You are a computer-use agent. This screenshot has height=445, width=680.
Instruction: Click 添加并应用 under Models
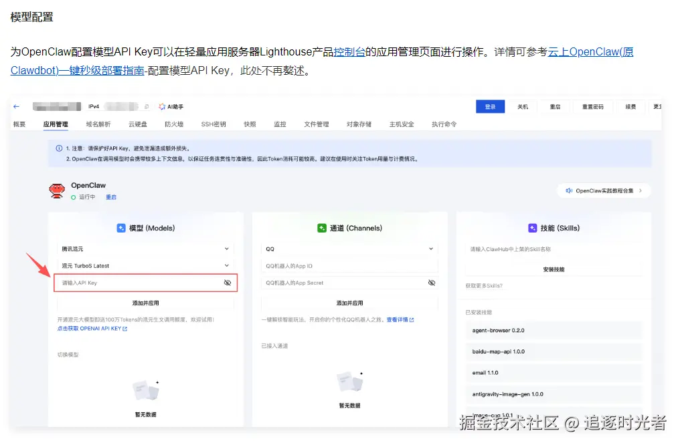[x=145, y=303]
